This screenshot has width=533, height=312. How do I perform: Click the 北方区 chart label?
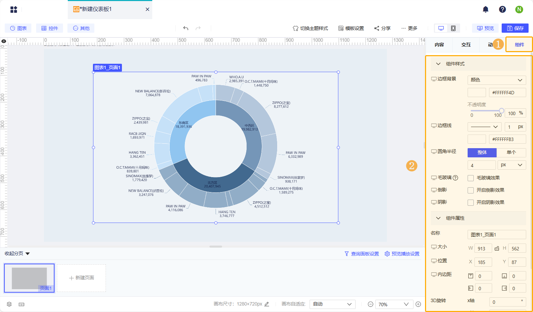[212, 183]
